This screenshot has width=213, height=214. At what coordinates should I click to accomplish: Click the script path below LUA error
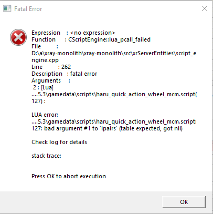(114, 121)
